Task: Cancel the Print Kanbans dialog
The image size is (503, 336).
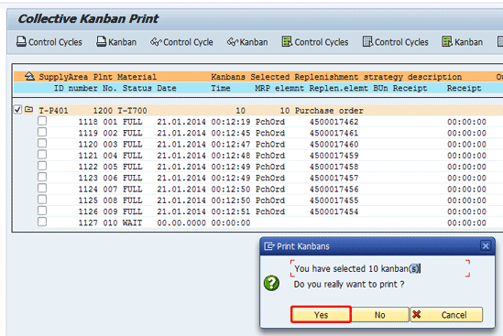Action: coord(446,315)
